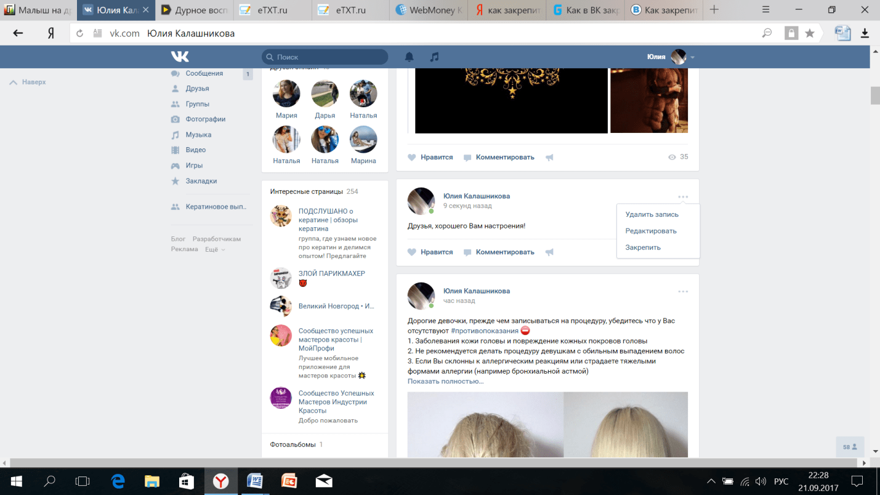
Task: Open the volume control in the system tray
Action: pos(761,481)
